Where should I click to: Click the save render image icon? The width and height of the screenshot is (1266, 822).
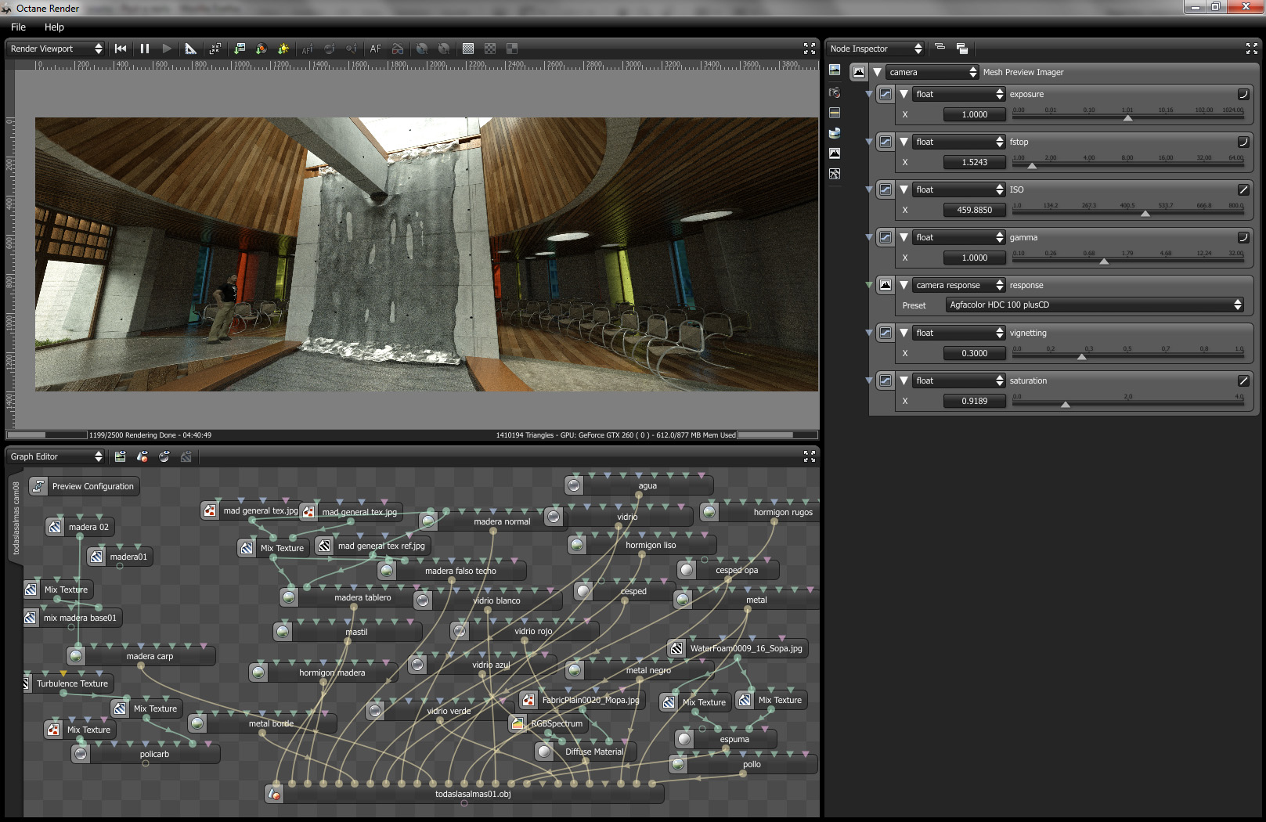point(240,49)
